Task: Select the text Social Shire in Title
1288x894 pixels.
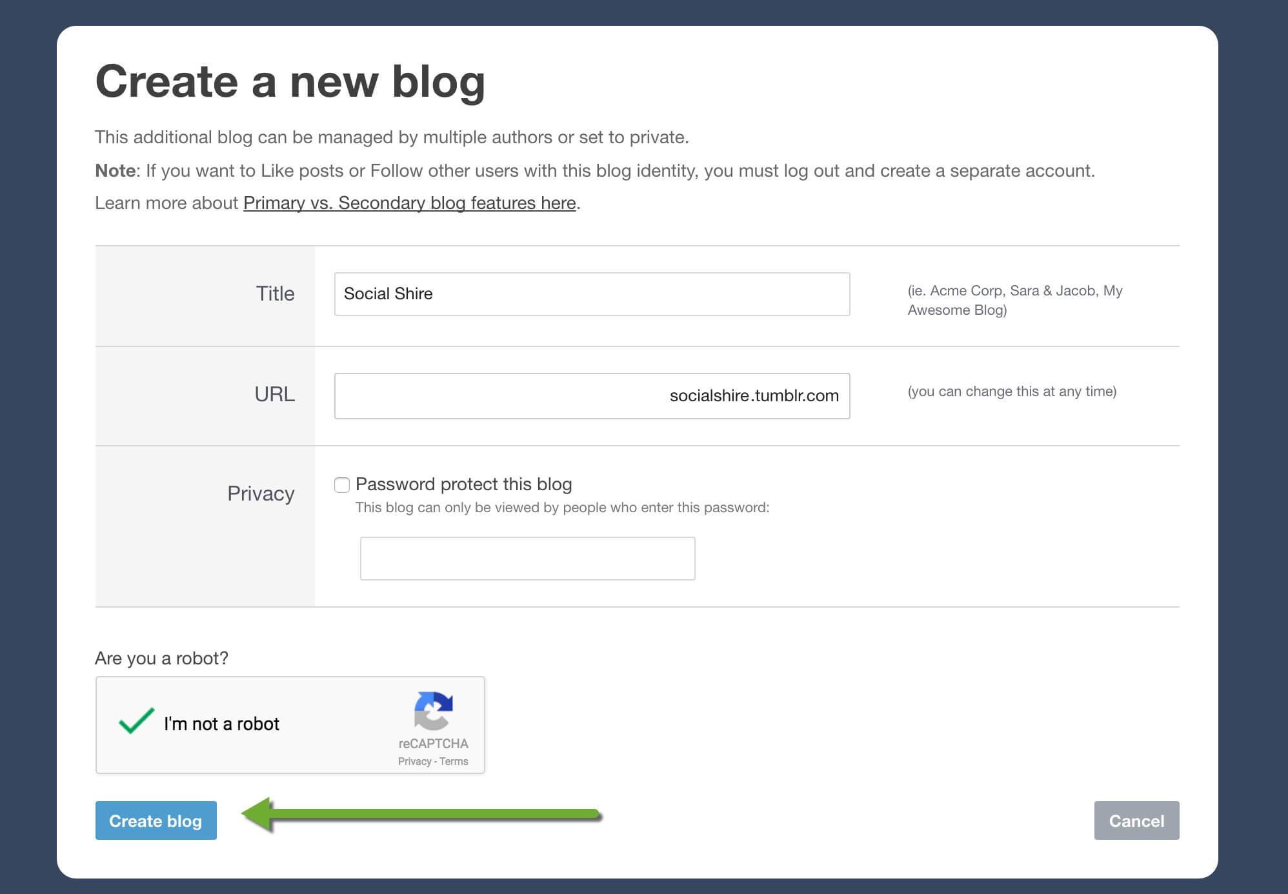Action: [x=388, y=294]
